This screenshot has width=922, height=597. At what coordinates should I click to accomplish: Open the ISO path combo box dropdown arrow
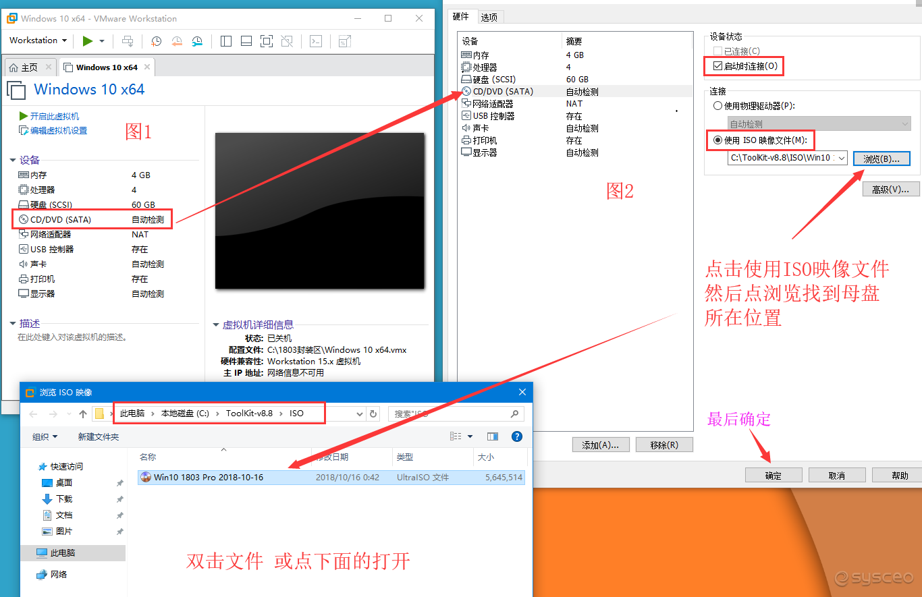pyautogui.click(x=842, y=158)
